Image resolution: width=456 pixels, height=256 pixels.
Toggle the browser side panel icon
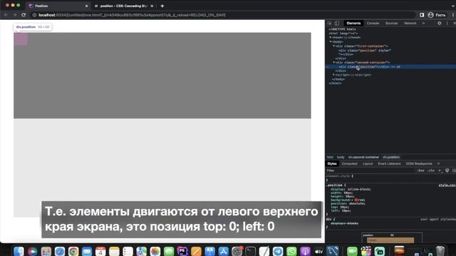(422, 15)
